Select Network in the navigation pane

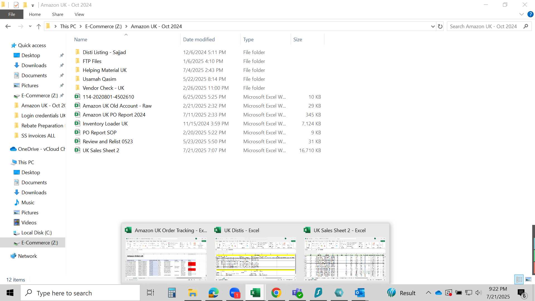27,256
